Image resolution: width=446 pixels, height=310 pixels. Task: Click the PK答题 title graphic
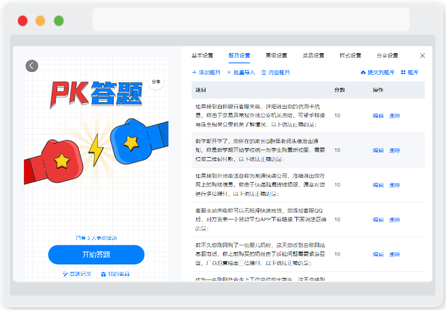point(96,94)
